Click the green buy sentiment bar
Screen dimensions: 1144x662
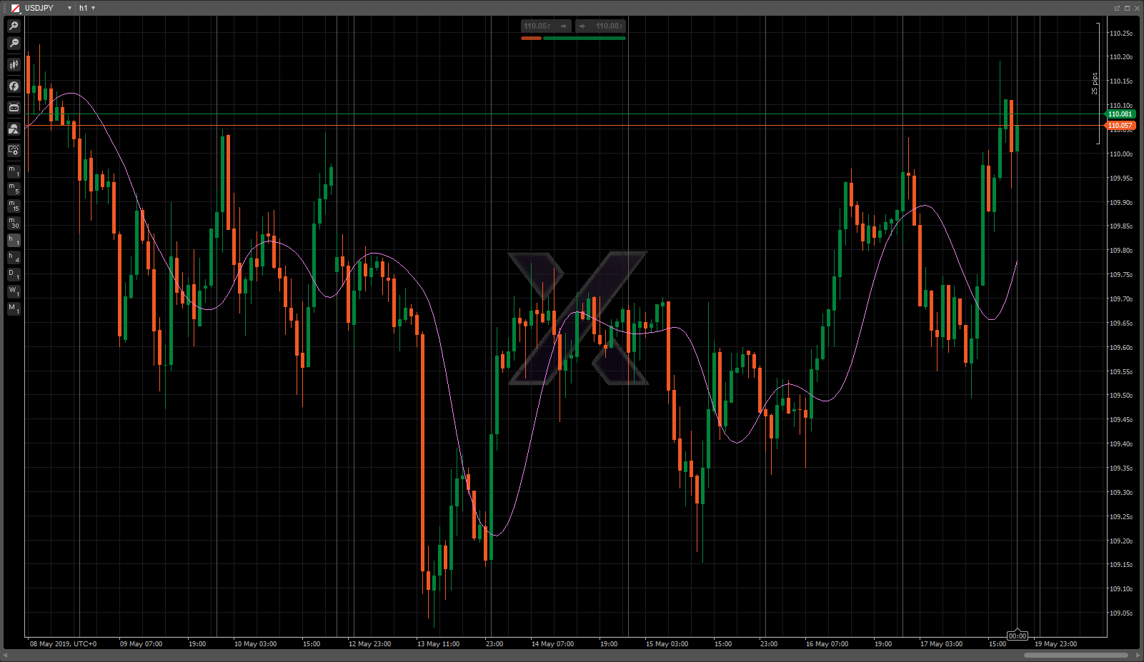click(585, 38)
